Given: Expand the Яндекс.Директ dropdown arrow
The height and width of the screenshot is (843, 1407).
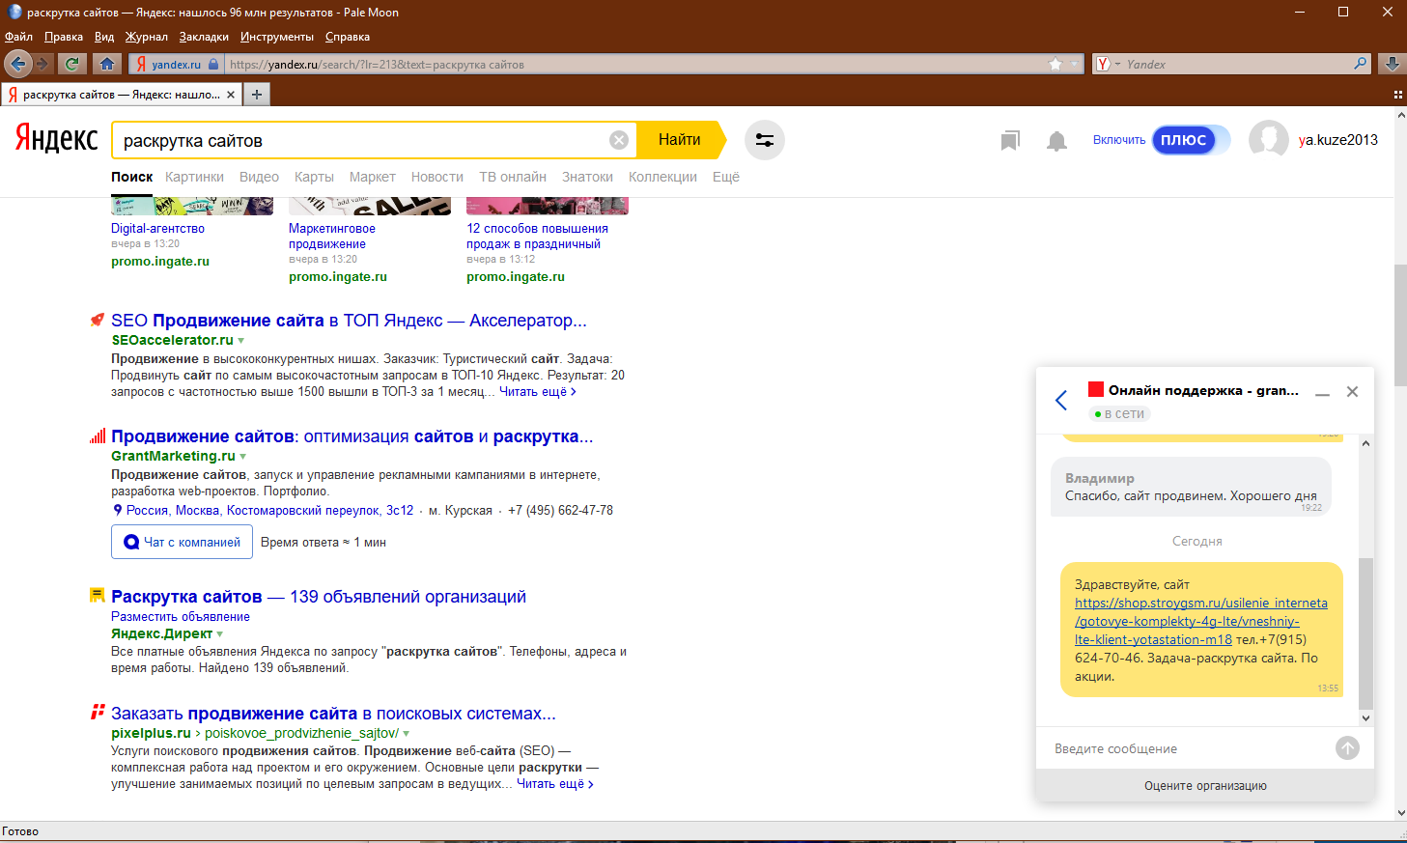Looking at the screenshot, I should 220,634.
